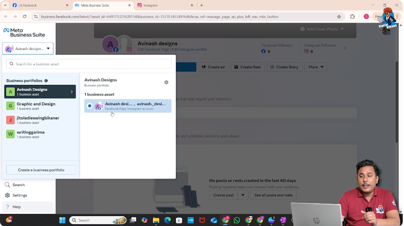
Task: Select the Avinash Designs business portfolio
Action: tap(40, 91)
